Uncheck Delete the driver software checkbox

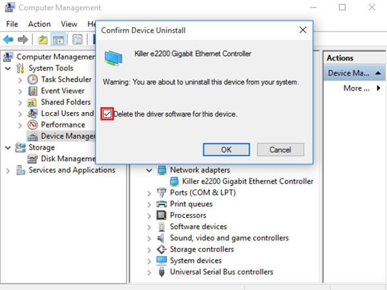(x=106, y=114)
